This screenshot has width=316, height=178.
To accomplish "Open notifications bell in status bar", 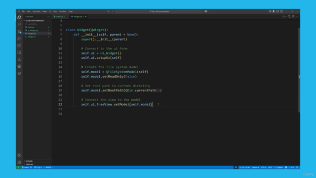I will pos(297,167).
